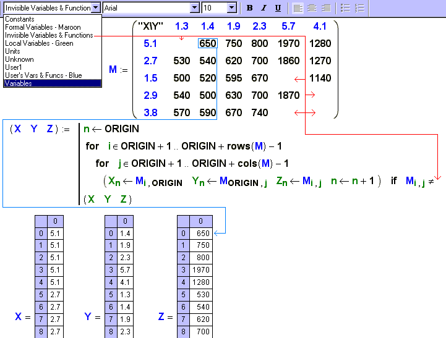The width and height of the screenshot is (446, 338).
Task: Choose User1 from the style list
Action: 53,67
